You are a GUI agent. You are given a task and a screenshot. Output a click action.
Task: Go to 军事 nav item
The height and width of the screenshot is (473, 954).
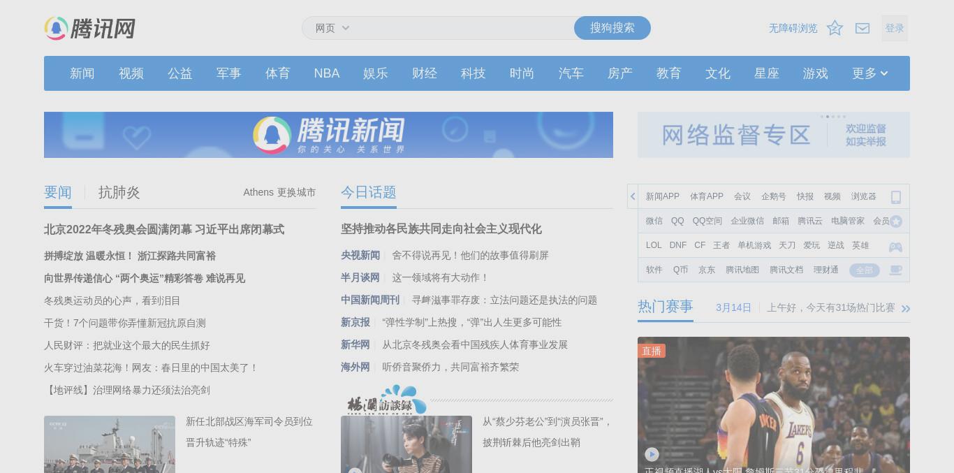pyautogui.click(x=229, y=73)
